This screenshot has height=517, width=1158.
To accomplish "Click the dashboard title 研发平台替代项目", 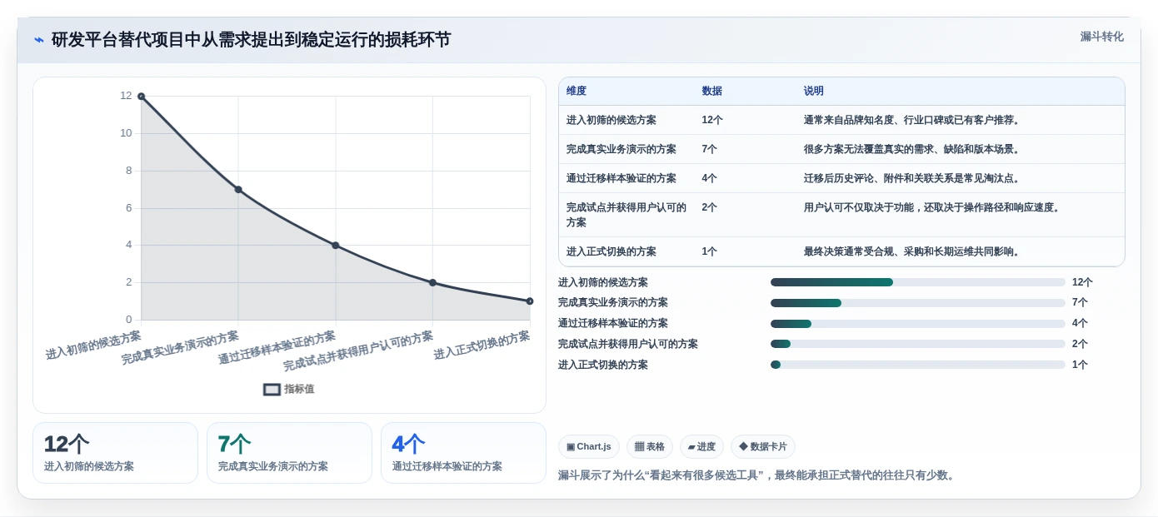I will tap(251, 39).
